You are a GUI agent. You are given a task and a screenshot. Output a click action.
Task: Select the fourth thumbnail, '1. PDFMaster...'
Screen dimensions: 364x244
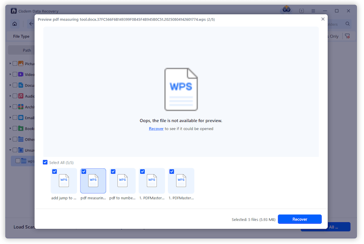pos(152,181)
